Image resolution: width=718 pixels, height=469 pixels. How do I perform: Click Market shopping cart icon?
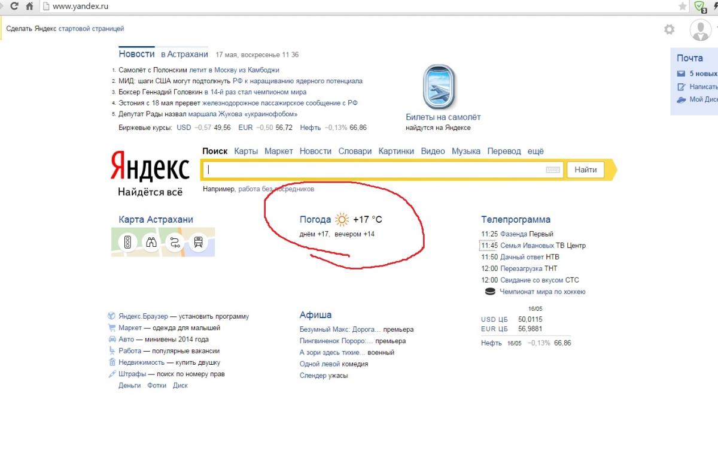coord(111,328)
